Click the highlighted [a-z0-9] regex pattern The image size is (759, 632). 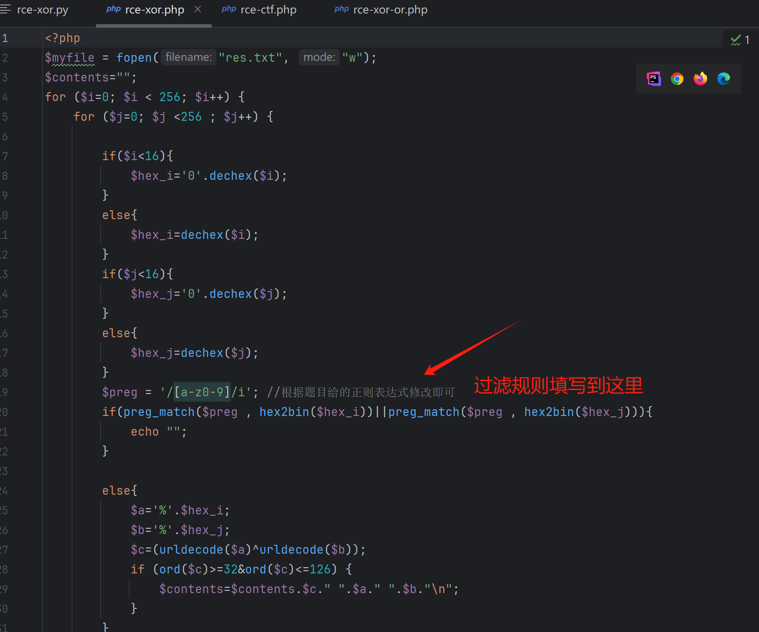pyautogui.click(x=202, y=392)
